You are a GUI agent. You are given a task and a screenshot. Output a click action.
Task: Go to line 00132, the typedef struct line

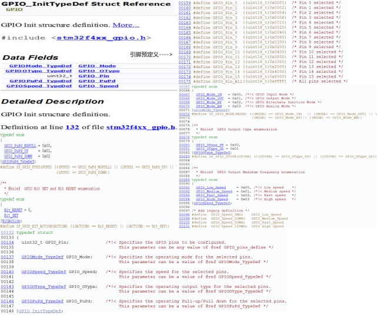[x=7, y=233]
